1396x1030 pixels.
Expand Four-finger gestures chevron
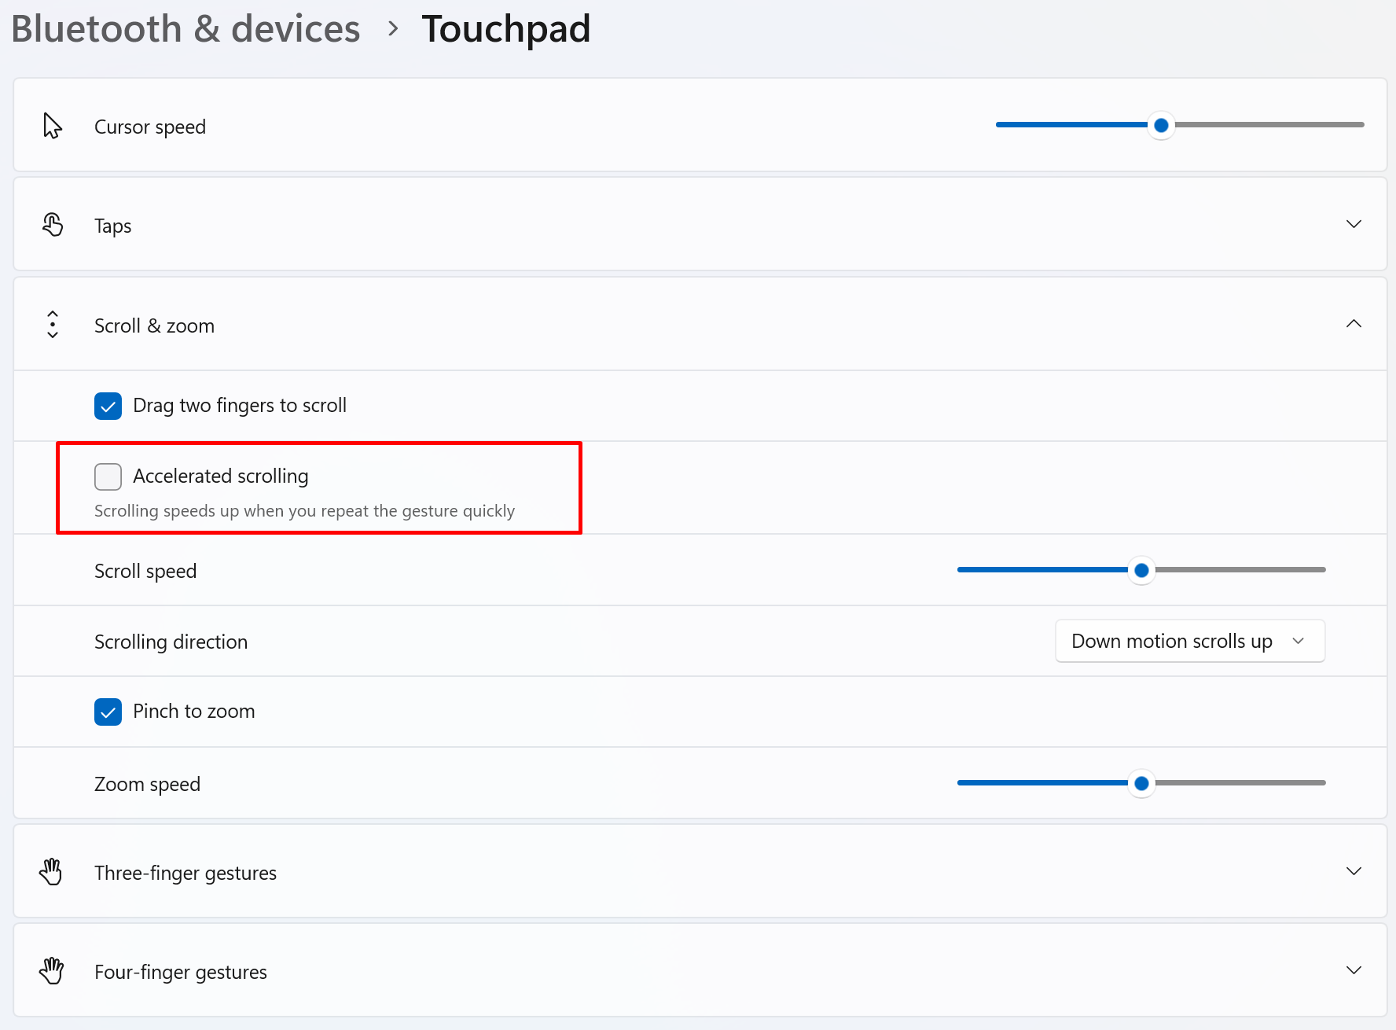pyautogui.click(x=1354, y=970)
